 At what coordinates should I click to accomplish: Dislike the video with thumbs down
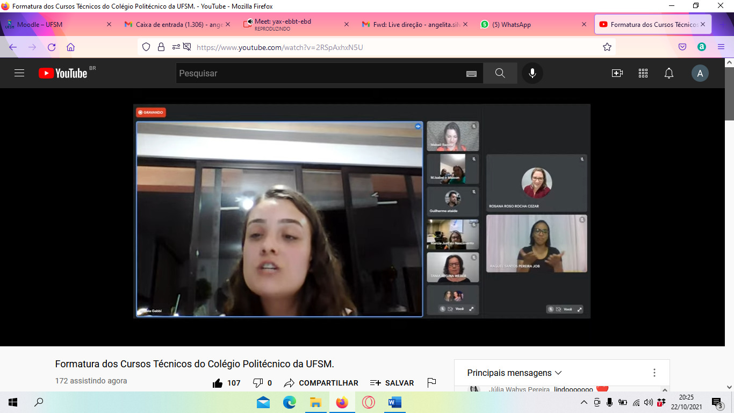click(258, 383)
